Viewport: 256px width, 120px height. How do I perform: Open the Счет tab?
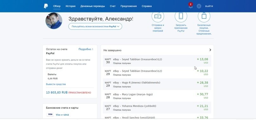(113, 6)
